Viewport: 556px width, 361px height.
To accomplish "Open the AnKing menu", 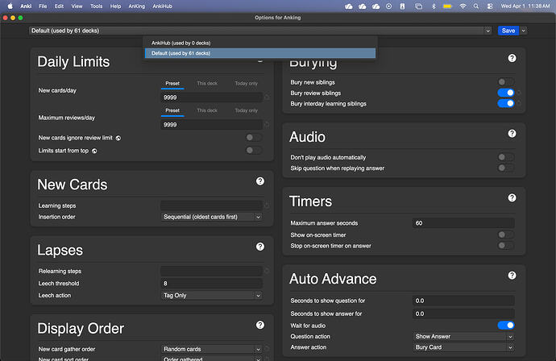I will (136, 6).
